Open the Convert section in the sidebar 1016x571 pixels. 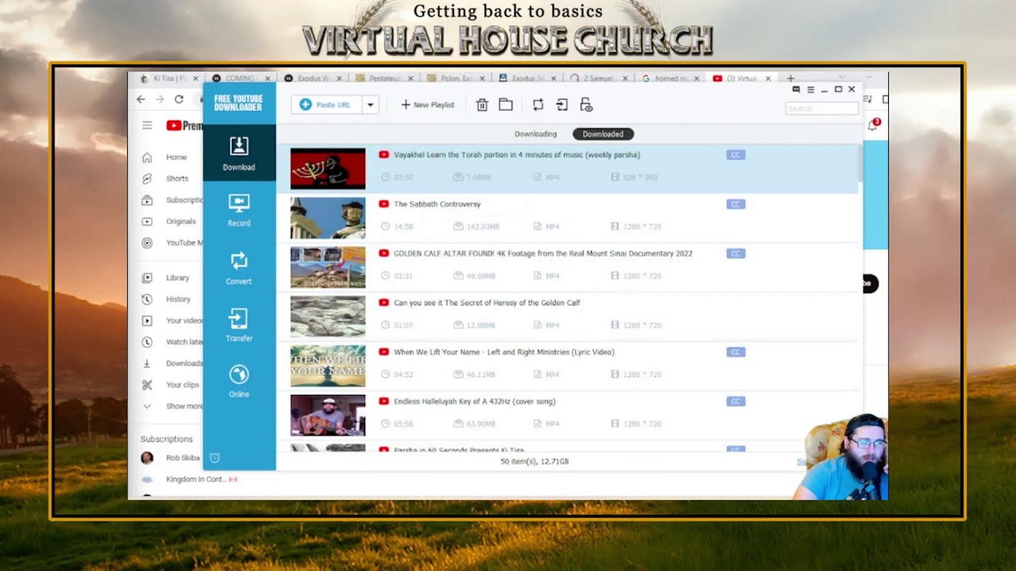[x=239, y=269]
